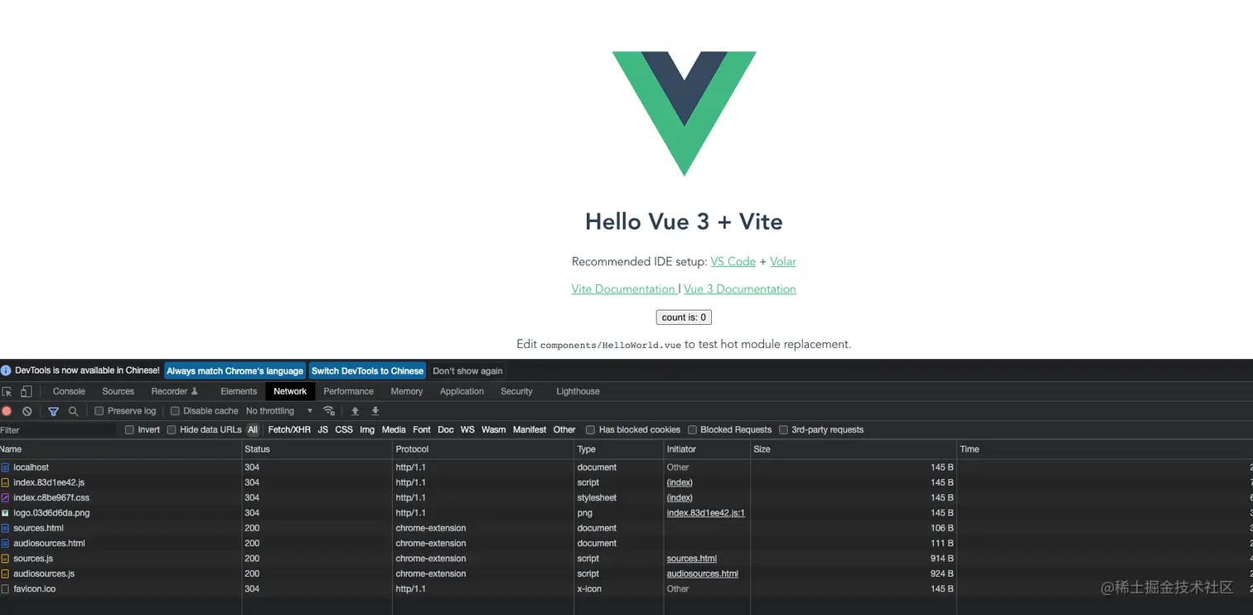Open the Performance tab

point(348,391)
